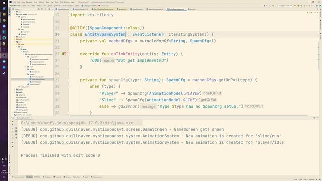Select AnimationSystem in the project tree
This screenshot has height=181, width=322.
click(x=38, y=77)
